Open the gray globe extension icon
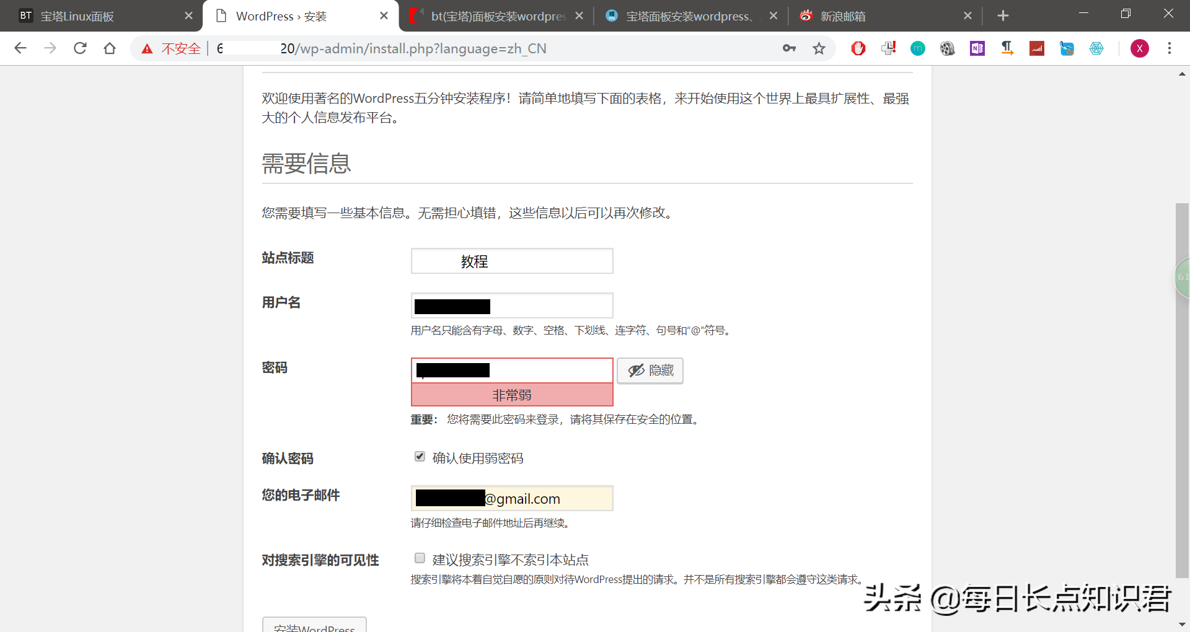Screen dimensions: 1190x632 pos(948,48)
